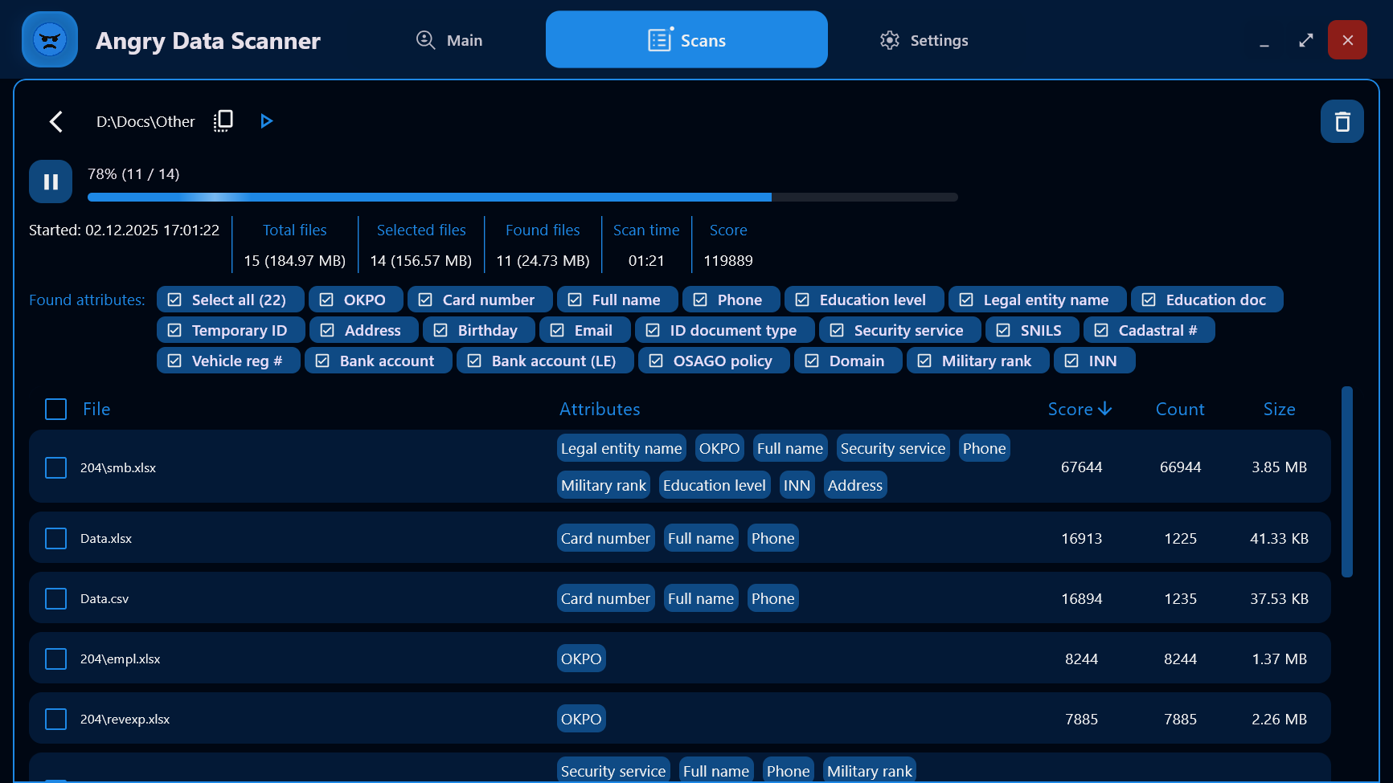Click the vertical scrollbar of the file list
This screenshot has width=1393, height=783.
(x=1346, y=482)
